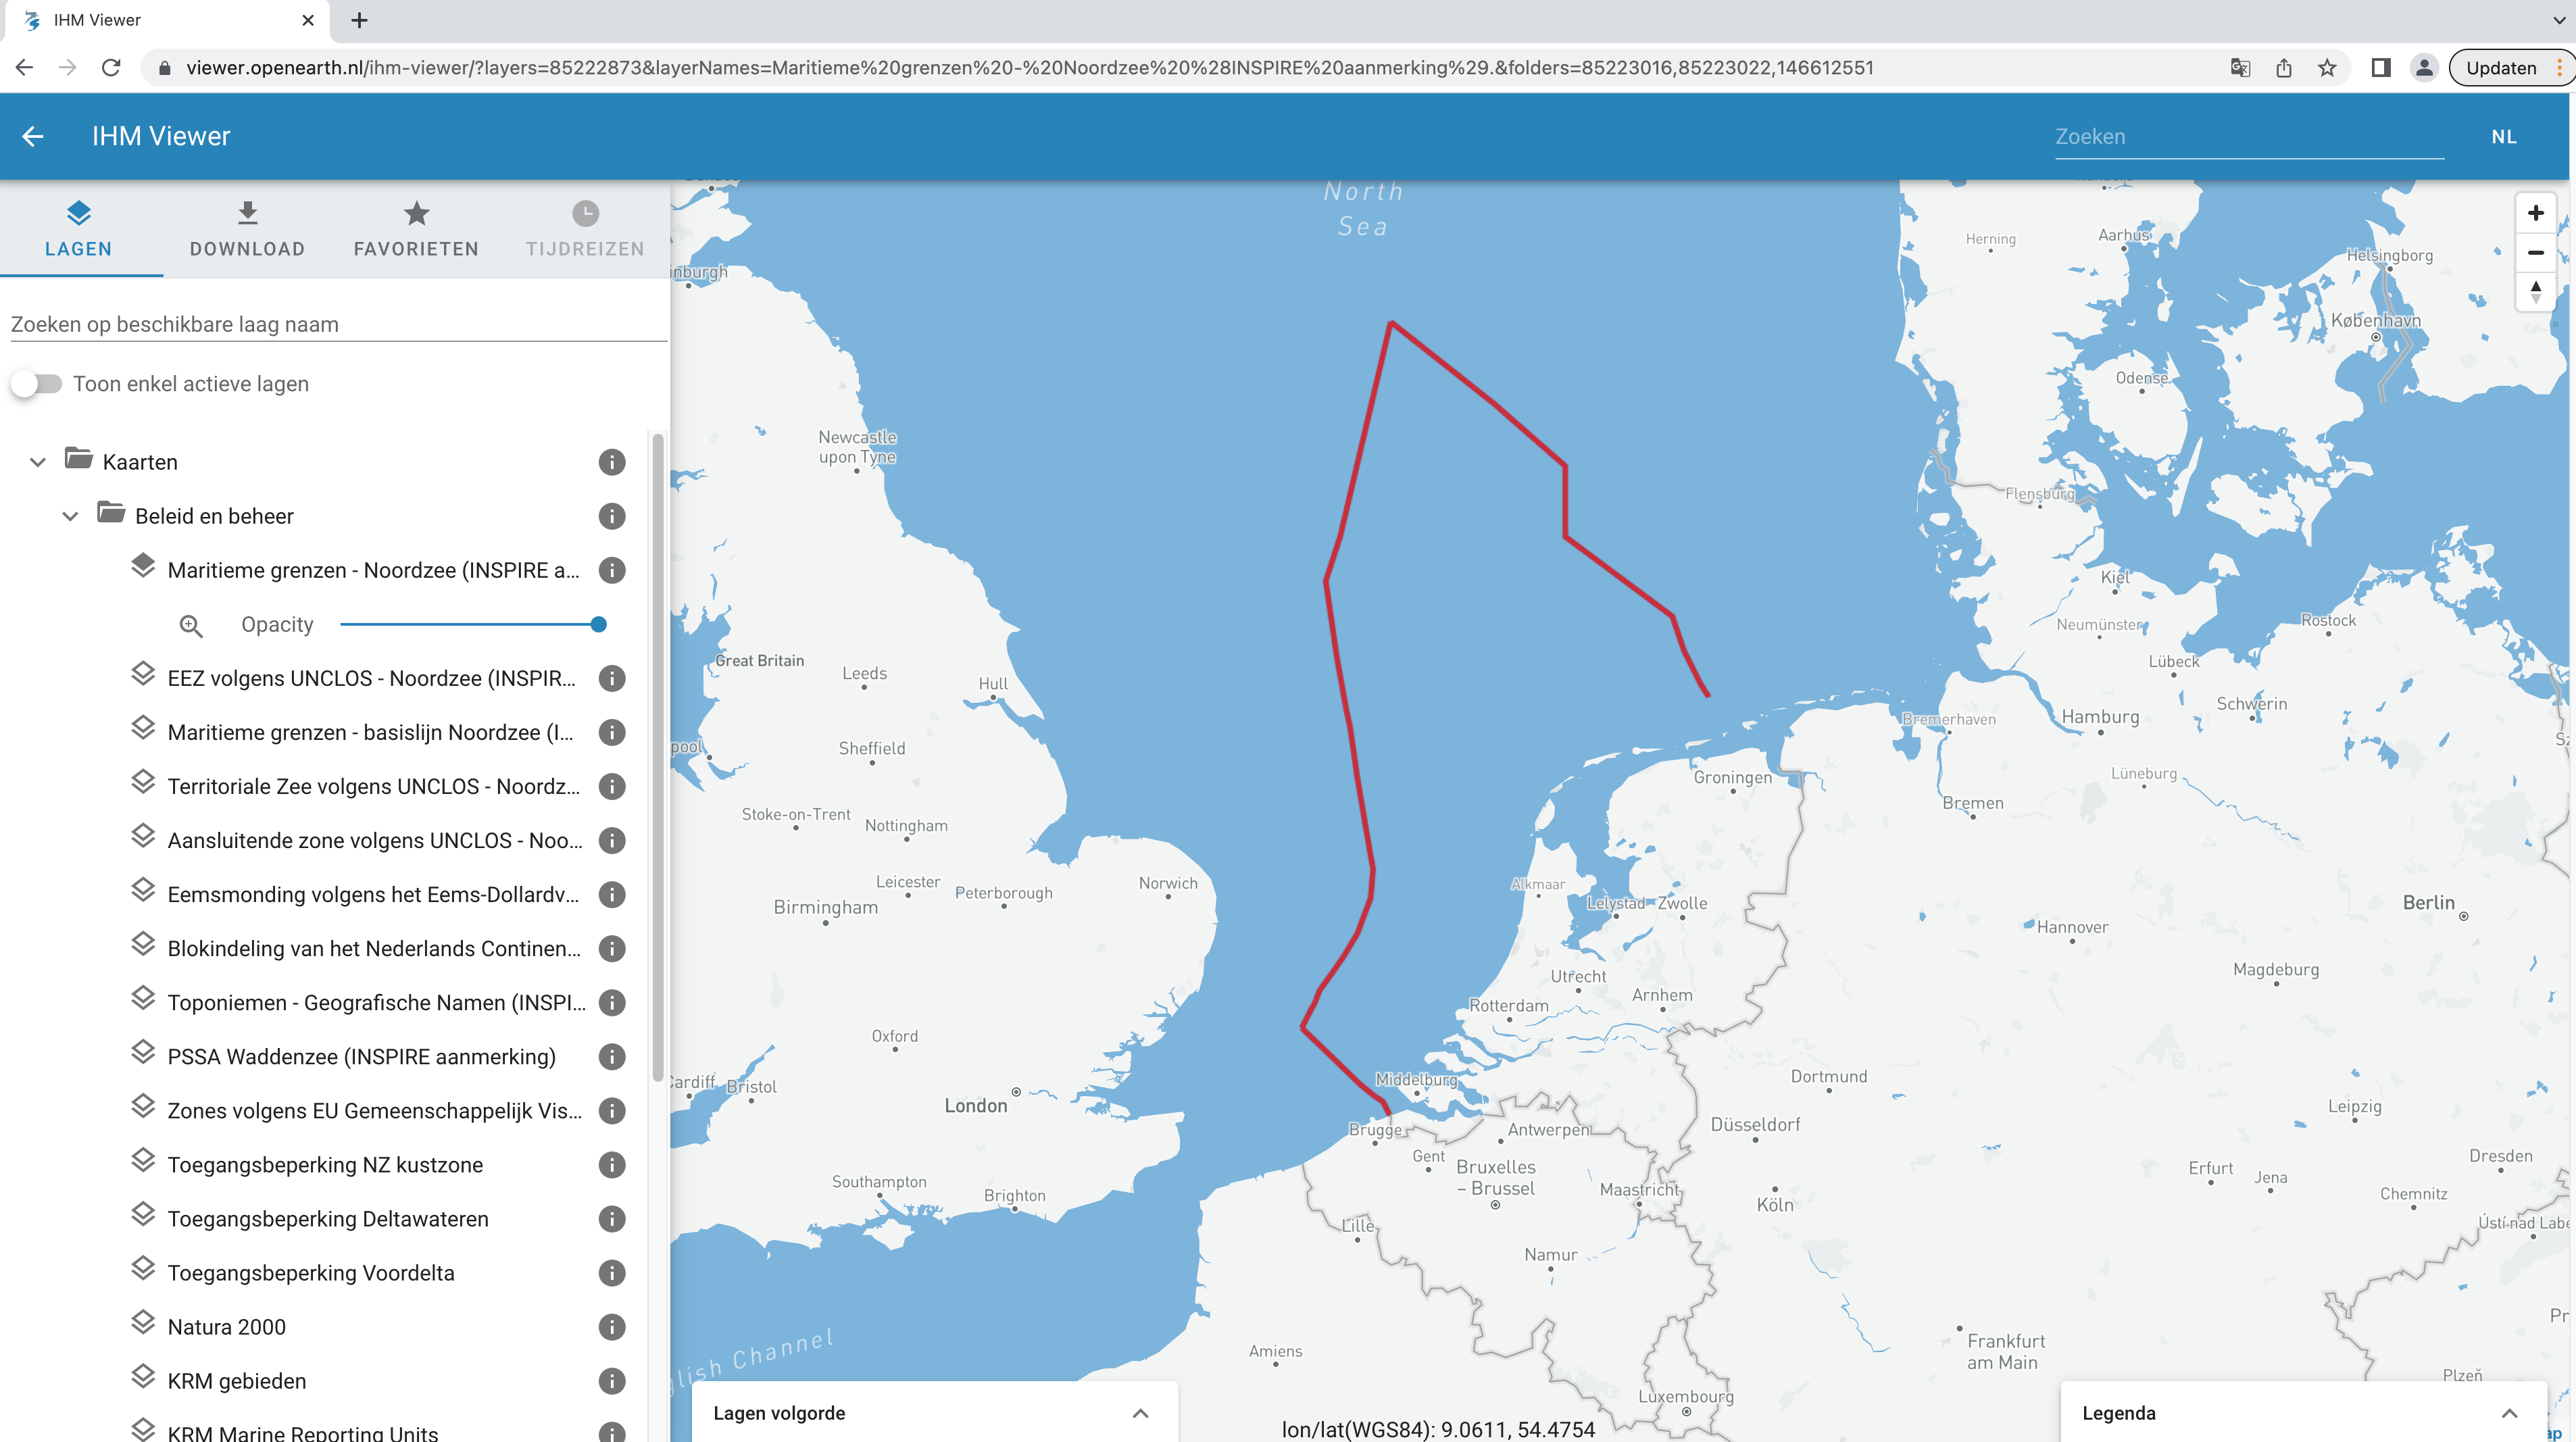Screen dimensions: 2576x1442
Task: Reset map rotation with the compass control
Action: (2536, 293)
